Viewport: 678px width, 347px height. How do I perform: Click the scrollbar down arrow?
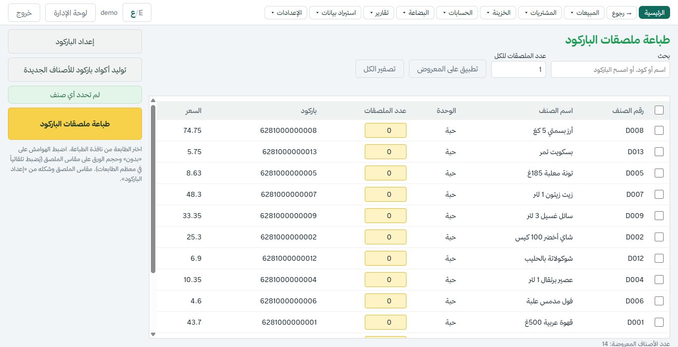(153, 335)
